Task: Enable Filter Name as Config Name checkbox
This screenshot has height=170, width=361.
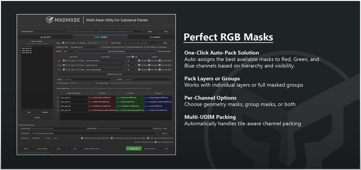Action: [145, 47]
